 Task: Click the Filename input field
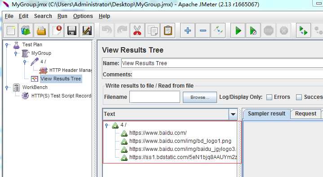155,97
